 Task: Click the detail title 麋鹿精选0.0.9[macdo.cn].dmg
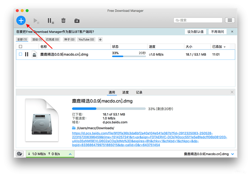pyautogui.click(x=102, y=101)
